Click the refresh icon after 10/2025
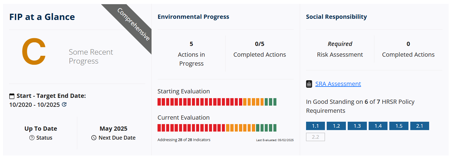Viewport: 451px width, 159px height. pos(64,105)
